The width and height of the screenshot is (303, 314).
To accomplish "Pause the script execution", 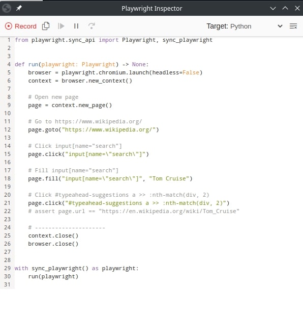I will click(x=76, y=26).
